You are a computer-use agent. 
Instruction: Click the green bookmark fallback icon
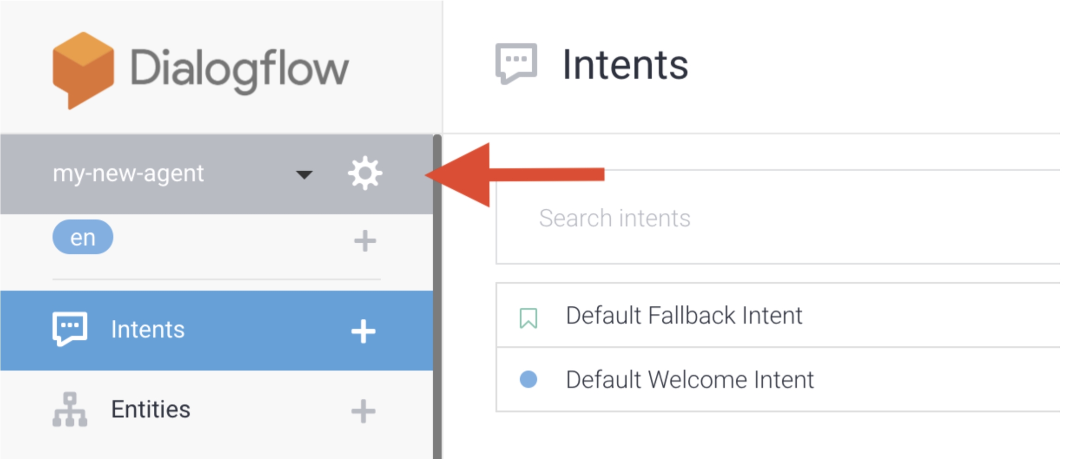point(528,318)
